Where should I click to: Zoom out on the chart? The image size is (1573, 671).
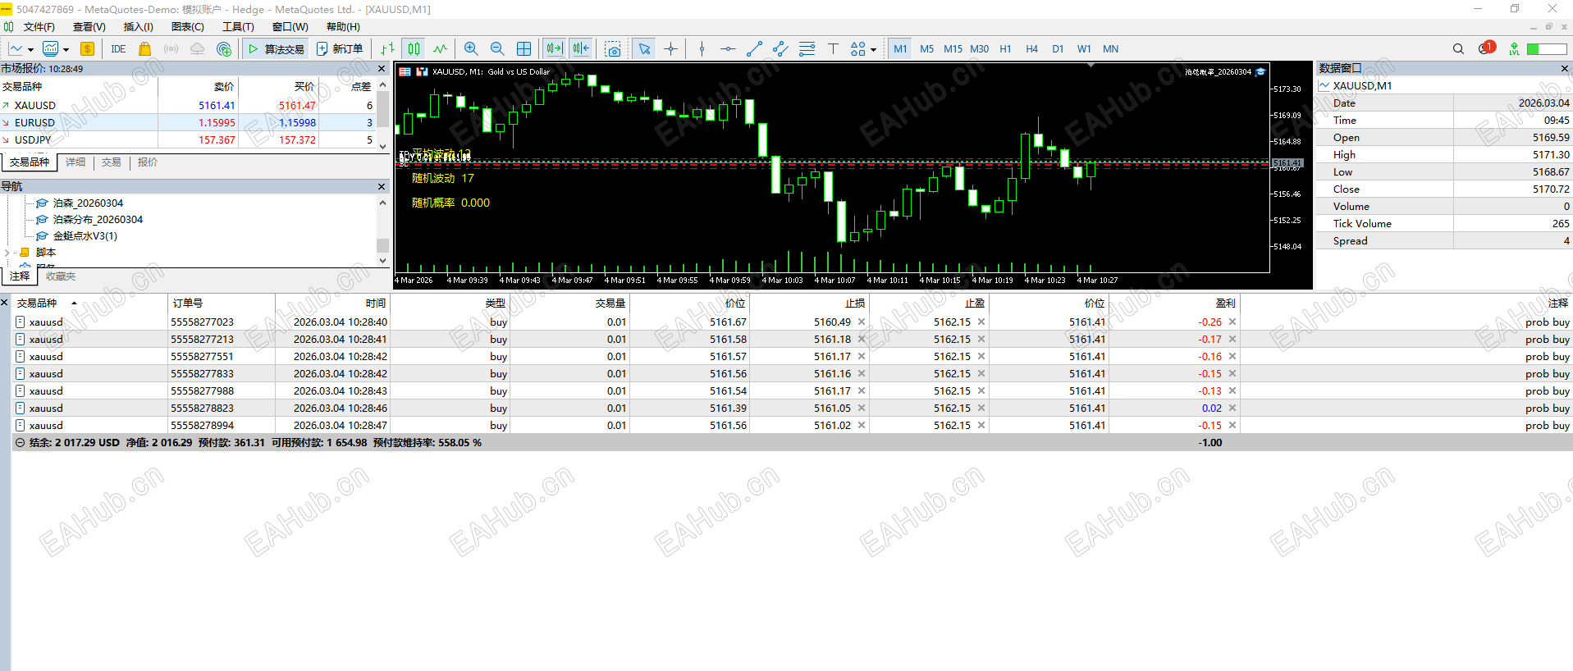click(x=497, y=49)
